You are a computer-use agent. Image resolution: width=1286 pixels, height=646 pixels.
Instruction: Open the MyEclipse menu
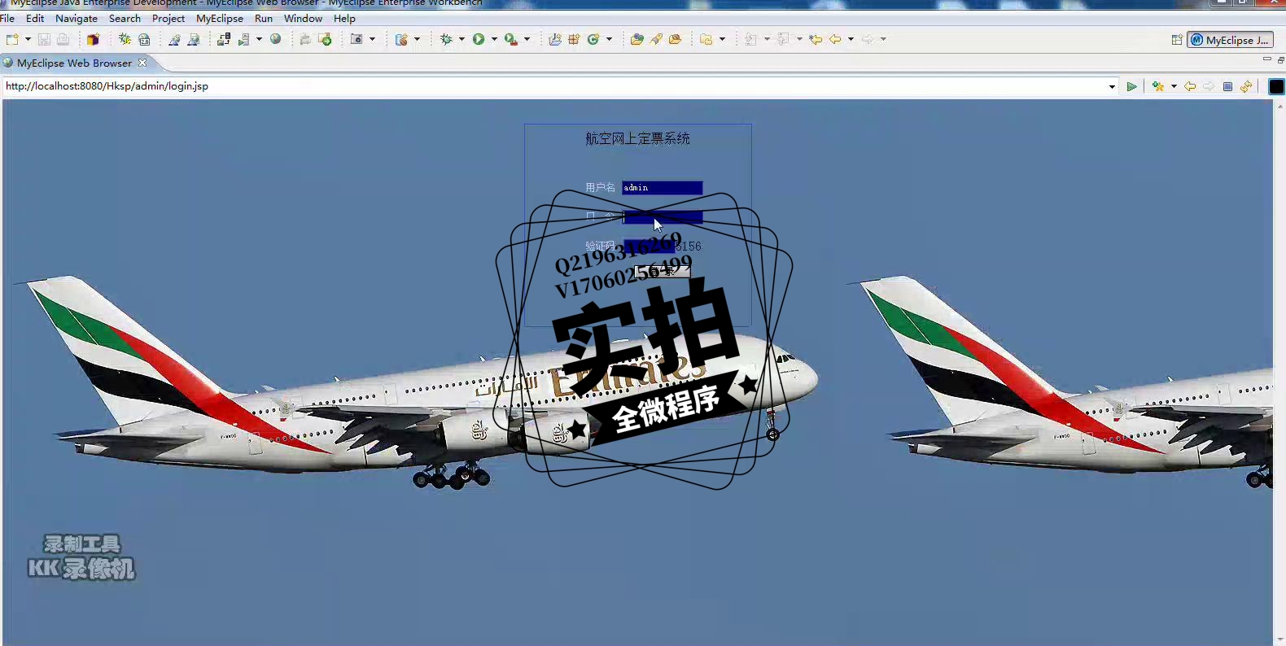pos(220,18)
